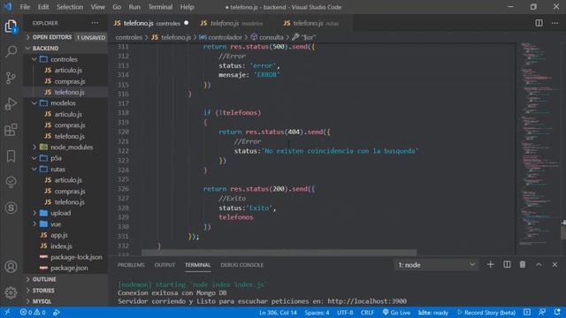This screenshot has width=566, height=318.
Task: Switch to telefono.js rutas tab
Action: coord(315,23)
